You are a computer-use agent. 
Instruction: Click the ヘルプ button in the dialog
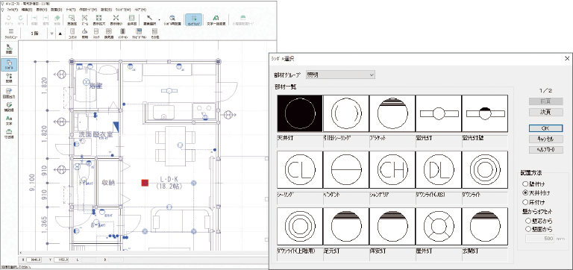[546, 149]
